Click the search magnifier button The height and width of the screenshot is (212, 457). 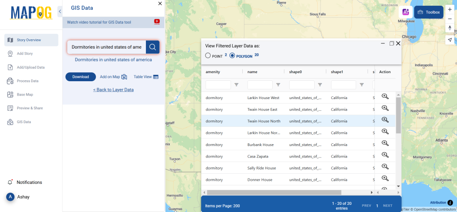[152, 47]
